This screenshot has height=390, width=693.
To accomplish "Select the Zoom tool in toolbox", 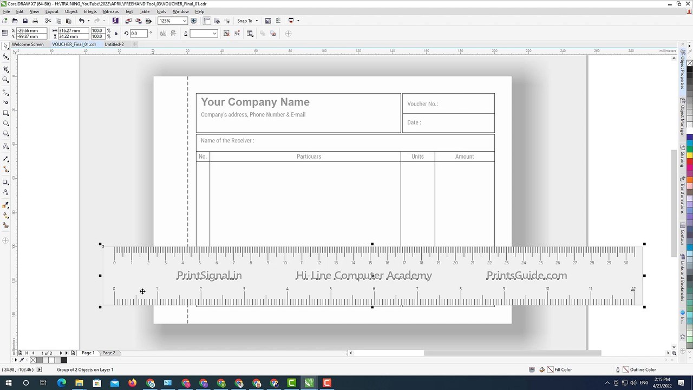I will tap(5, 80).
